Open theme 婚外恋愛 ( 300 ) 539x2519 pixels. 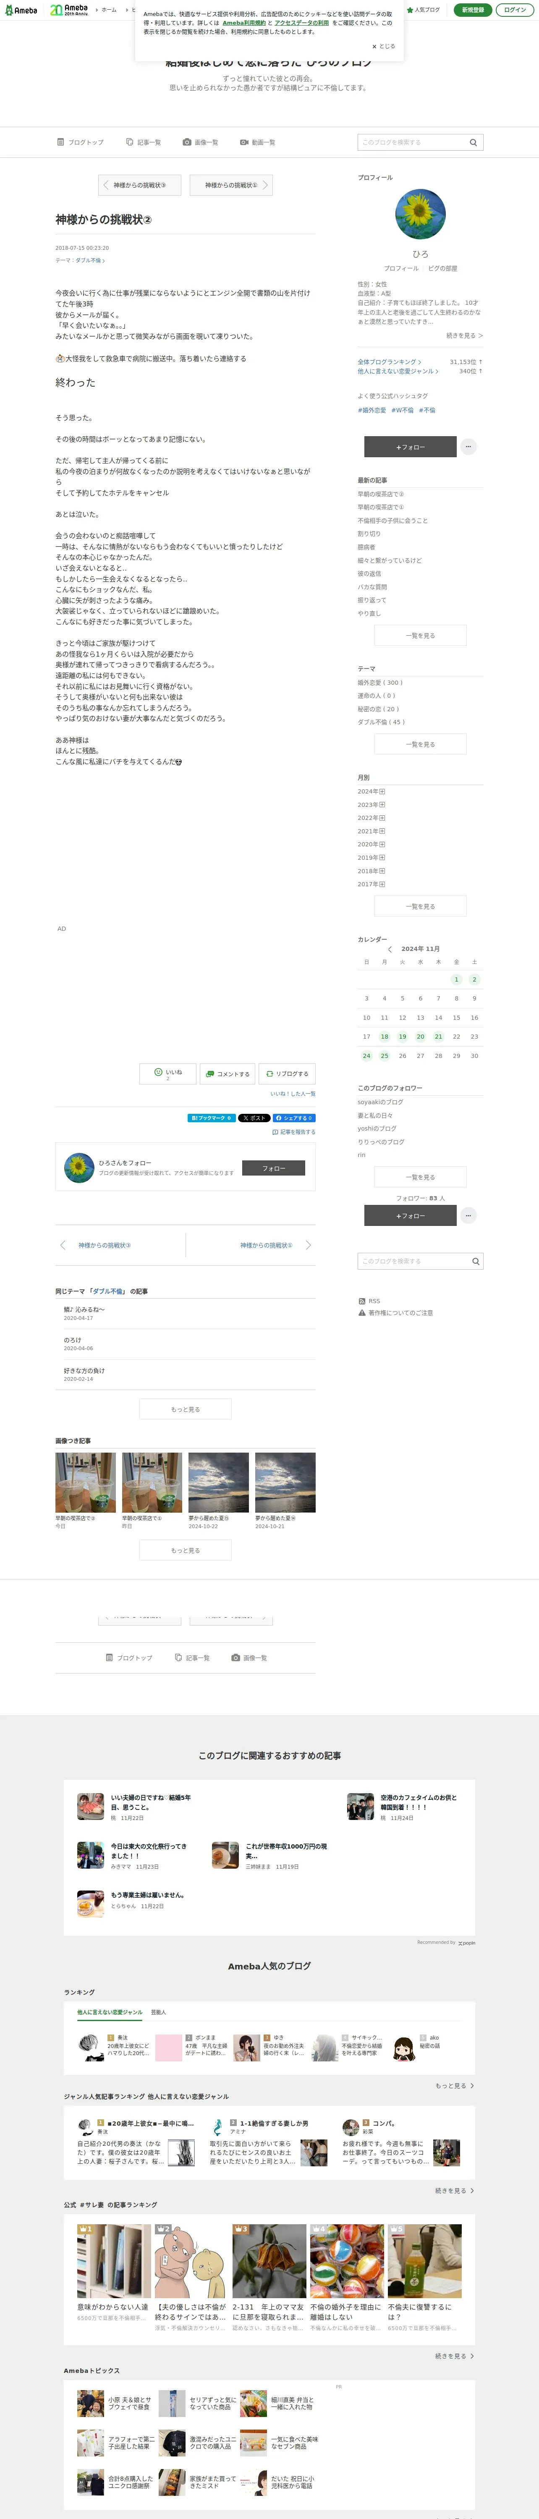tap(379, 683)
